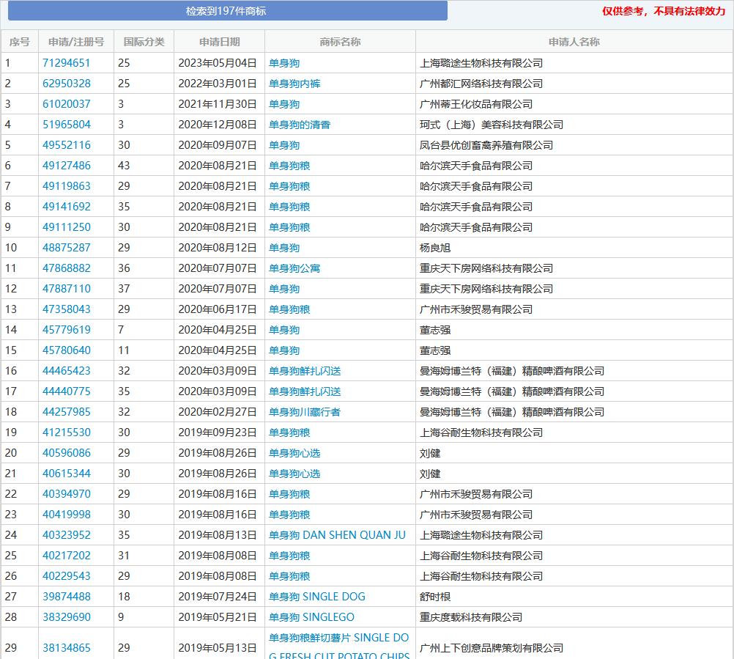Open registration number 40229543

(67, 576)
